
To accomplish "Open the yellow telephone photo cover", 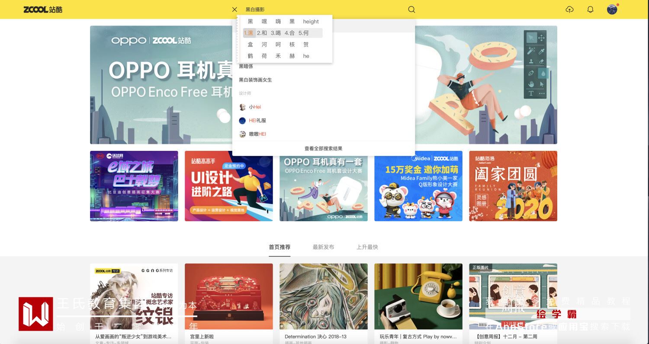I will [x=418, y=296].
